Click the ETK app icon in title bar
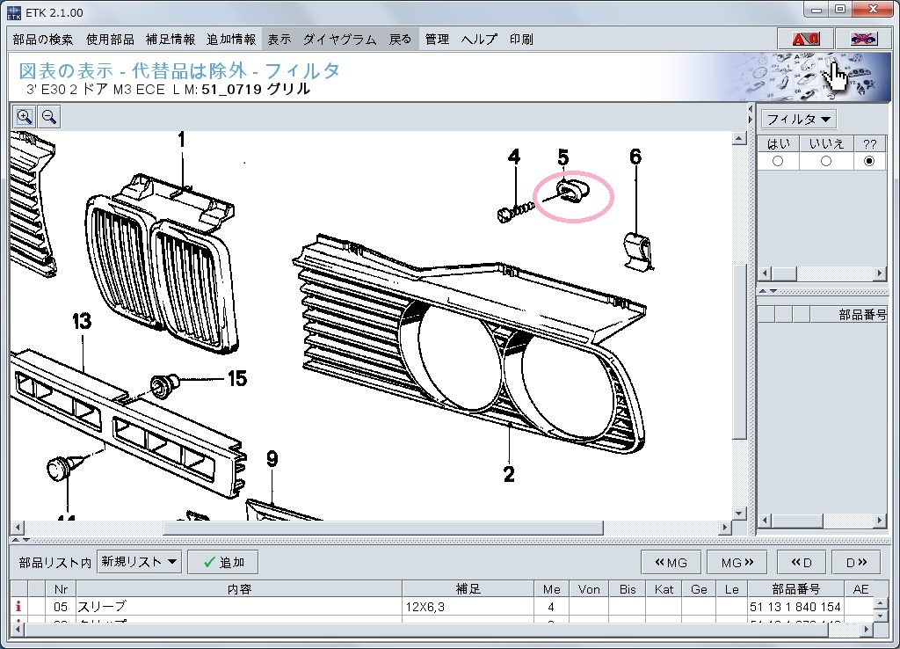 (x=14, y=12)
